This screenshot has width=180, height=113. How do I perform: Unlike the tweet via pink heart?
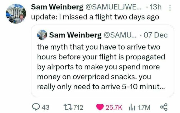point(100,107)
